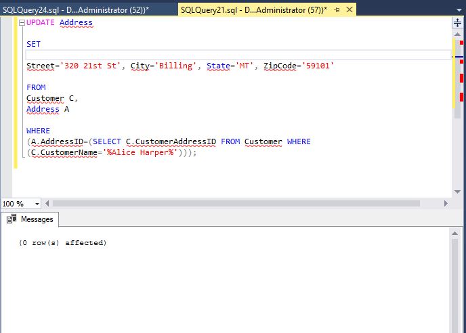Close the SQLQuery21.sql tab

click(x=349, y=9)
